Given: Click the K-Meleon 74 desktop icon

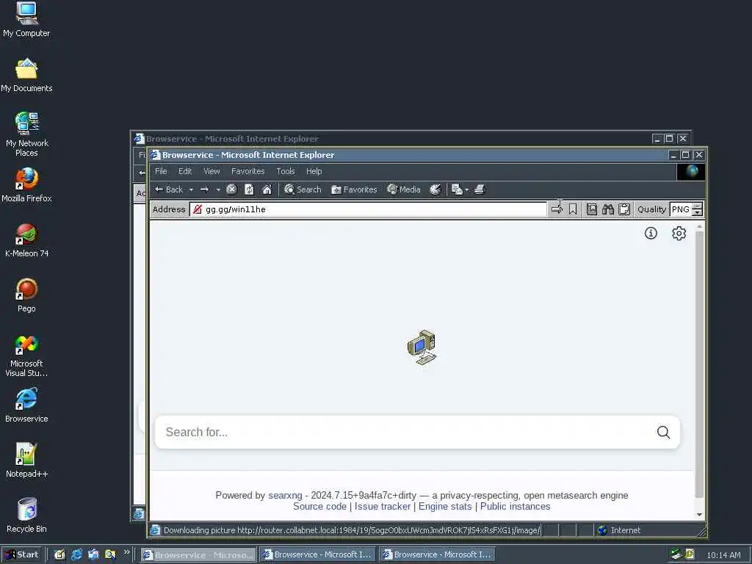Looking at the screenshot, I should click(26, 240).
